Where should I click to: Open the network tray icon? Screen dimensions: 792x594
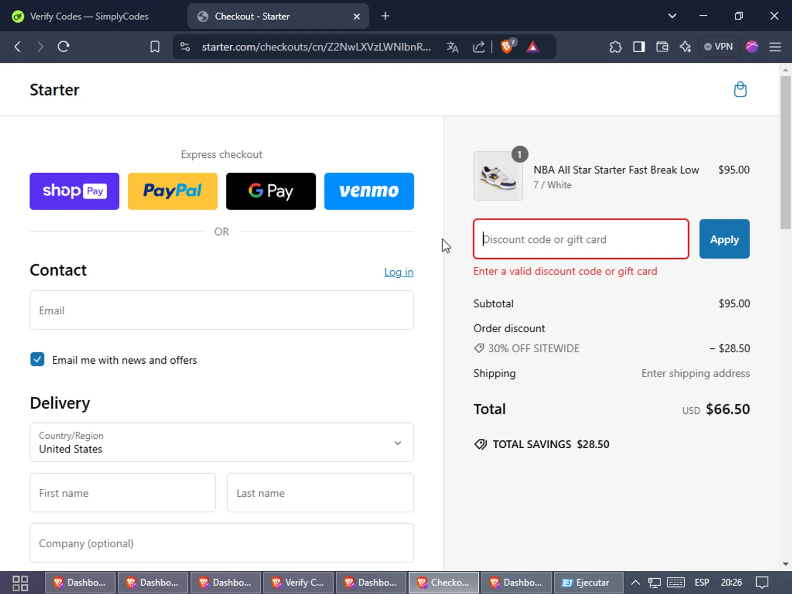(655, 583)
